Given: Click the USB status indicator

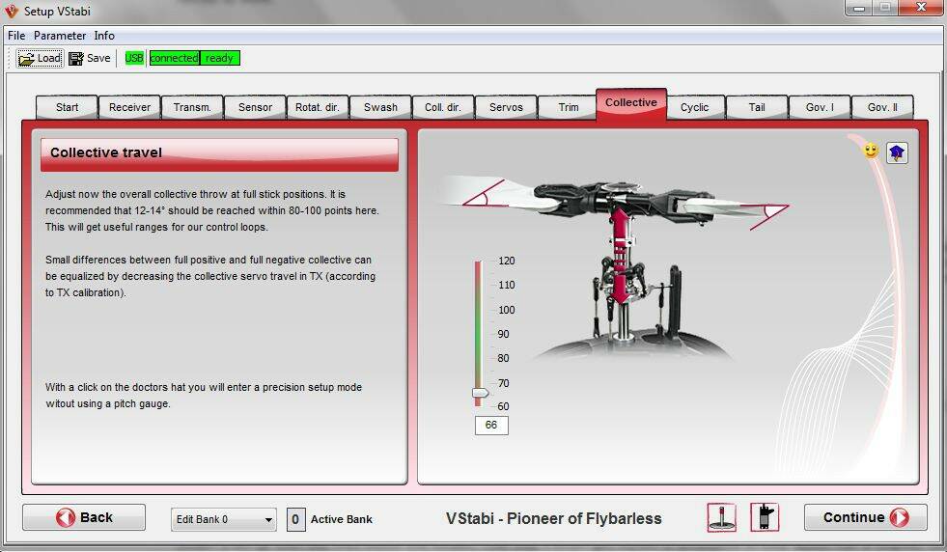Looking at the screenshot, I should [x=134, y=58].
